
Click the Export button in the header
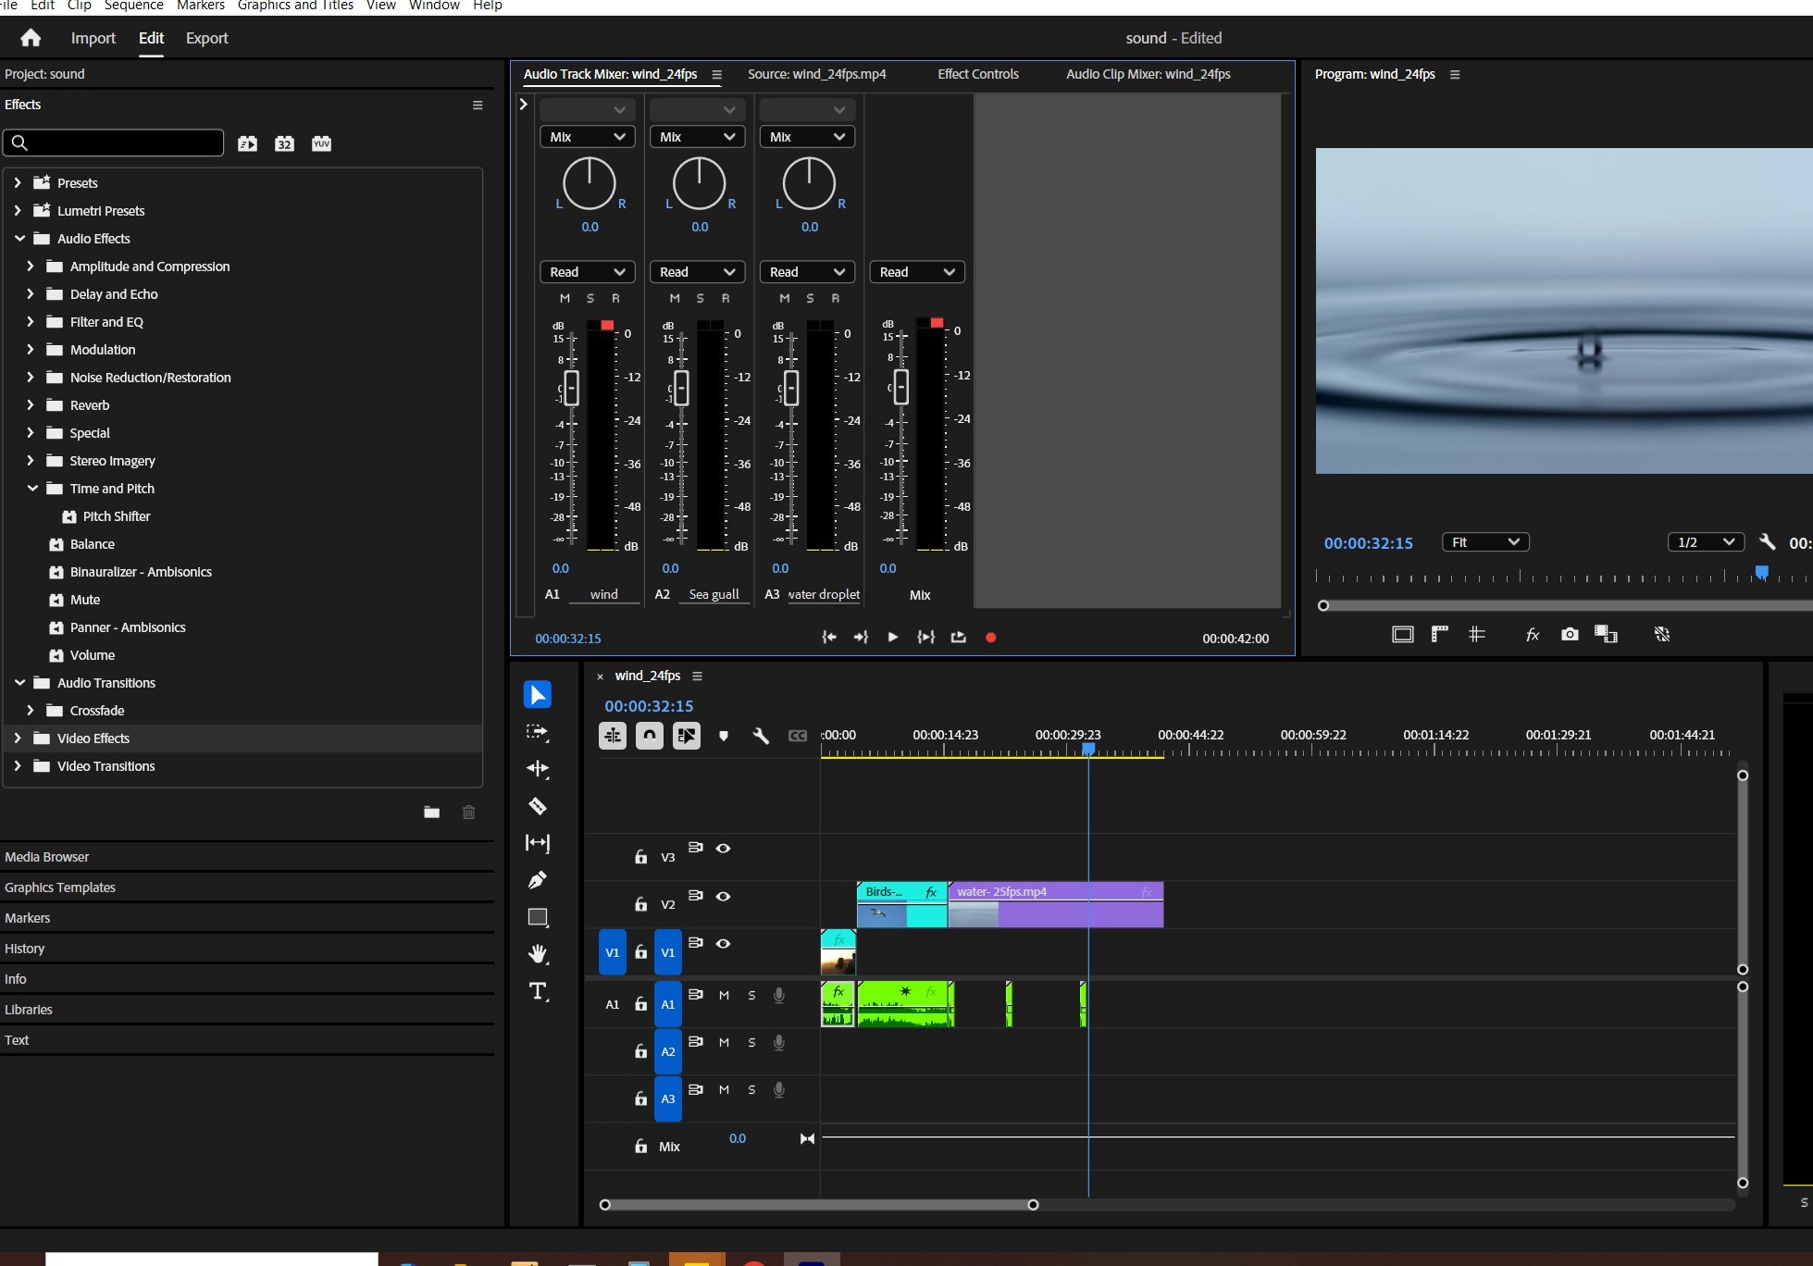[x=206, y=38]
